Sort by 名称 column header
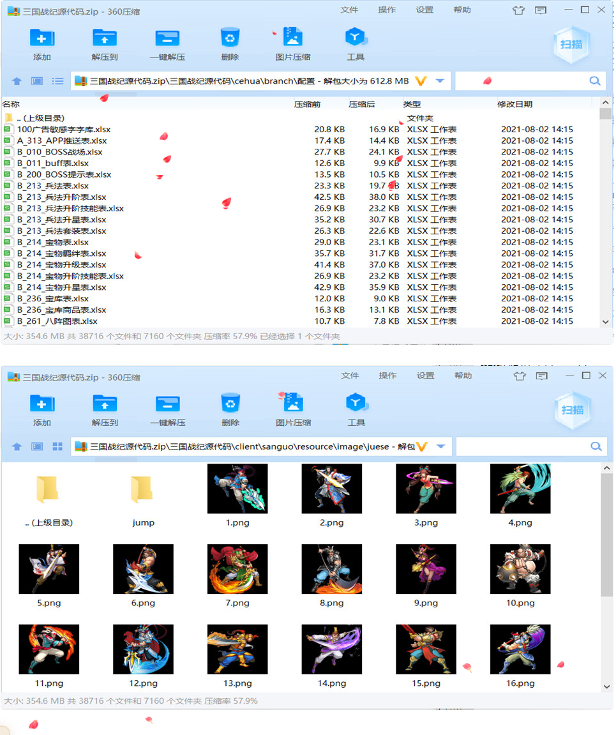The width and height of the screenshot is (616, 735). tap(11, 104)
